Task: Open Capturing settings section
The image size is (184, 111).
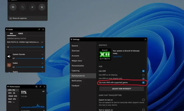Action: pyautogui.click(x=83, y=71)
